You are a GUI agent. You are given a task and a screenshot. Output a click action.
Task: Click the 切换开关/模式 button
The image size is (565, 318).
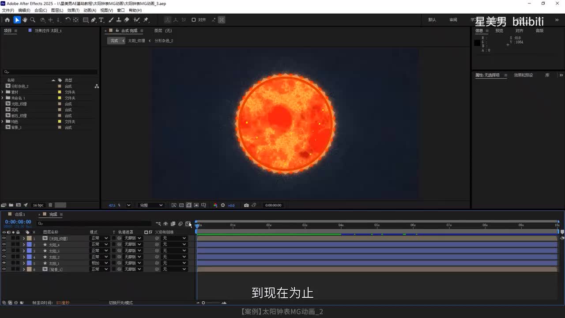point(121,303)
